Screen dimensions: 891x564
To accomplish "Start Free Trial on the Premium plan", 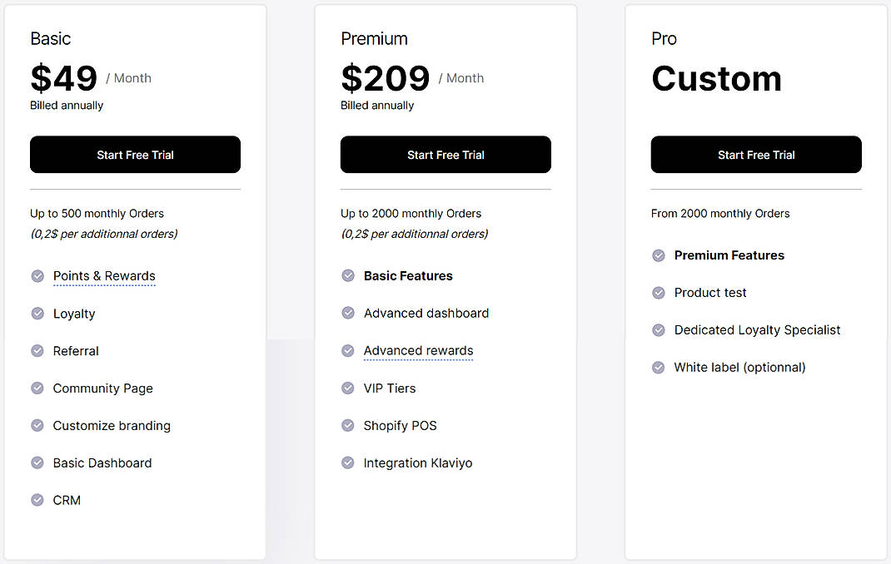I will 445,155.
